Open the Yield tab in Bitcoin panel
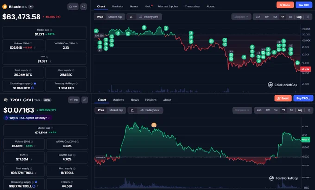The height and width of the screenshot is (190, 315). [148, 6]
